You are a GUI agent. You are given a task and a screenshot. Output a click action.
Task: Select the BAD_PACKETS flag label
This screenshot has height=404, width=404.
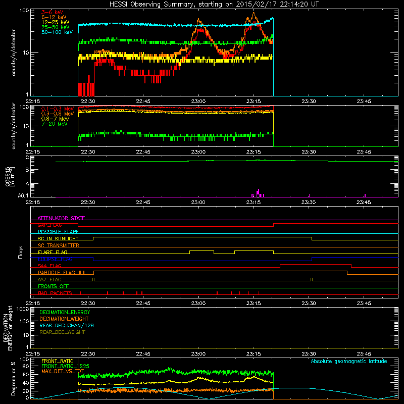click(55, 293)
